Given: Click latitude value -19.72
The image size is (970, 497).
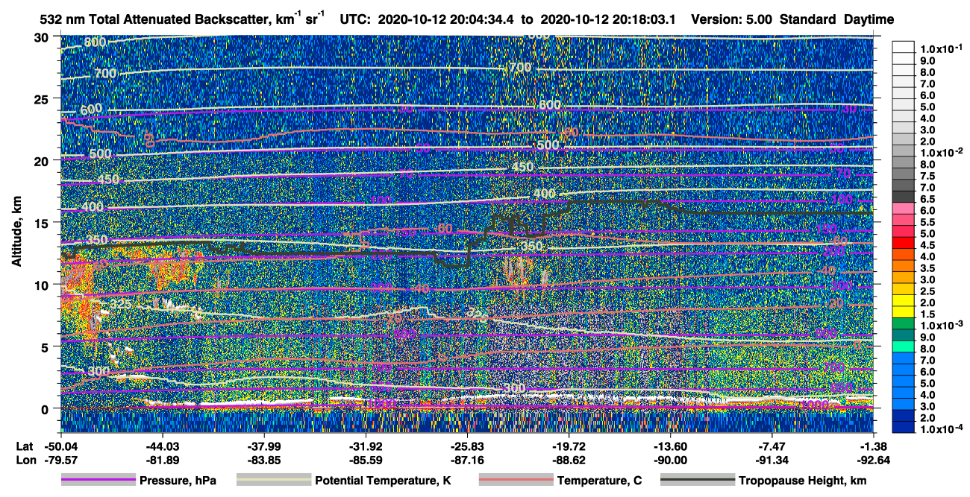Looking at the screenshot, I should click(x=569, y=446).
